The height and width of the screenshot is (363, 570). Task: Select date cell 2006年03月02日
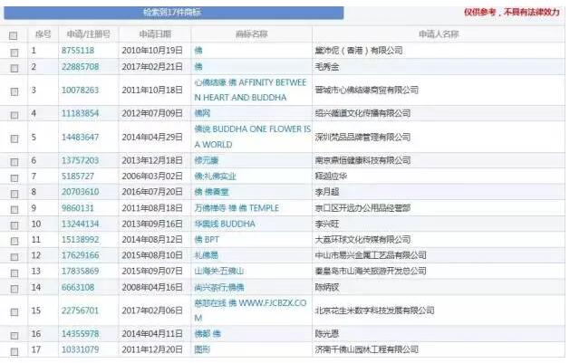[x=152, y=177]
